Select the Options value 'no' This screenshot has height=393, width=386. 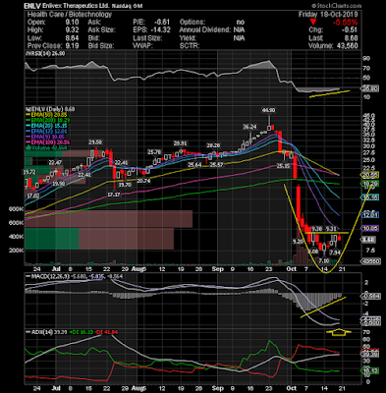click(240, 23)
